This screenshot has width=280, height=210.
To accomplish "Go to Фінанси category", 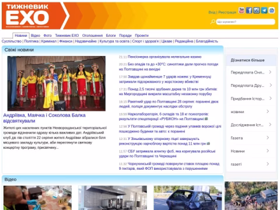I will [x=66, y=41].
